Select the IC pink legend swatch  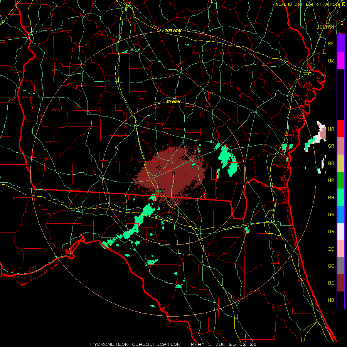(x=340, y=249)
